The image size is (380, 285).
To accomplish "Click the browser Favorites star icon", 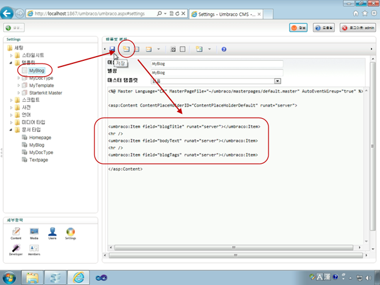I will [x=365, y=13].
